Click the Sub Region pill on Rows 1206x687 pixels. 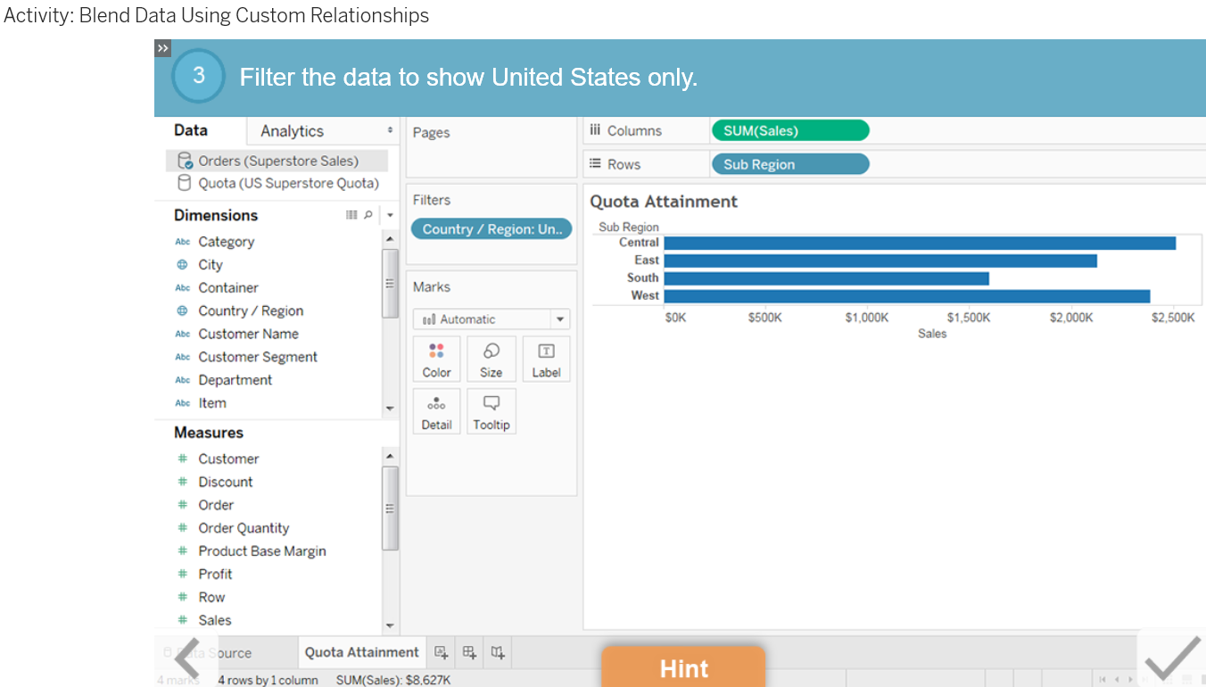pos(790,164)
